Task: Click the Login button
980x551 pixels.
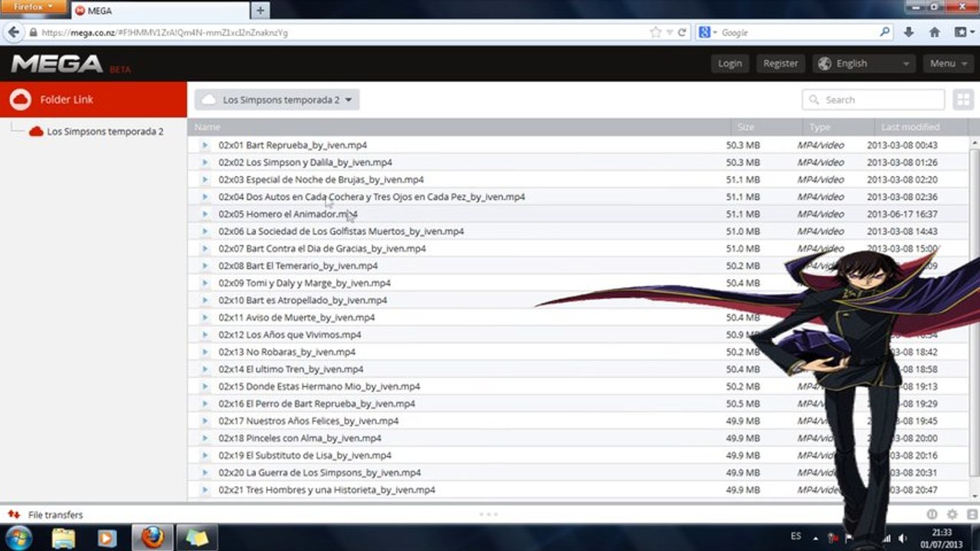Action: [730, 64]
